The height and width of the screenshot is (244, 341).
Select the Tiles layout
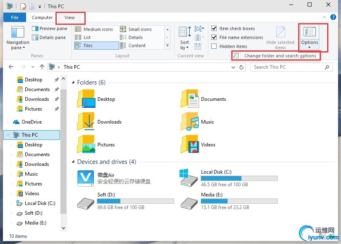[97, 46]
